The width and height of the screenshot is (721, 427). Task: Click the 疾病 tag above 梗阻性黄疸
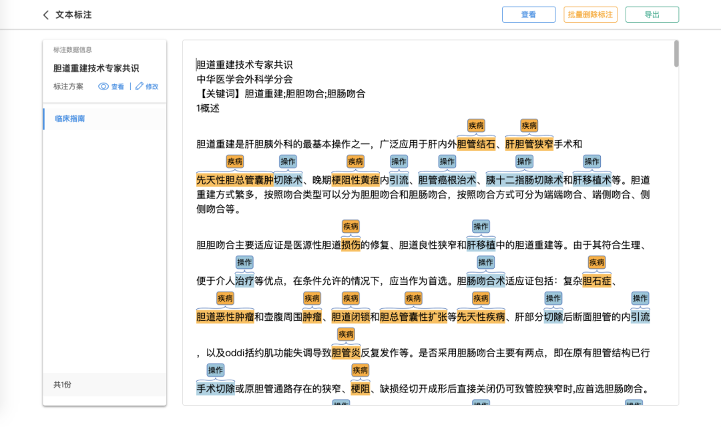[355, 161]
